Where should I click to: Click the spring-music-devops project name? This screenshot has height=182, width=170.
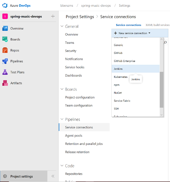point(26,16)
